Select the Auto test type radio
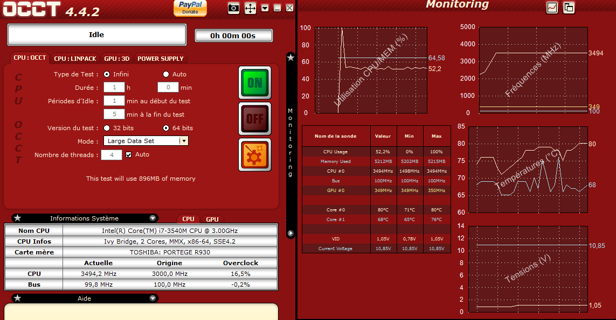Screen dimensions: 616x320 (x=166, y=74)
